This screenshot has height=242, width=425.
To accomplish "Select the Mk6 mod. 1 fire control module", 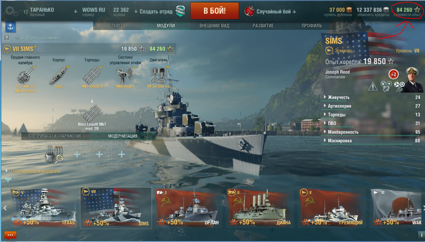I will 125,75.
